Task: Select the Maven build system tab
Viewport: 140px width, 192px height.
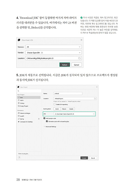Action: point(64,109)
